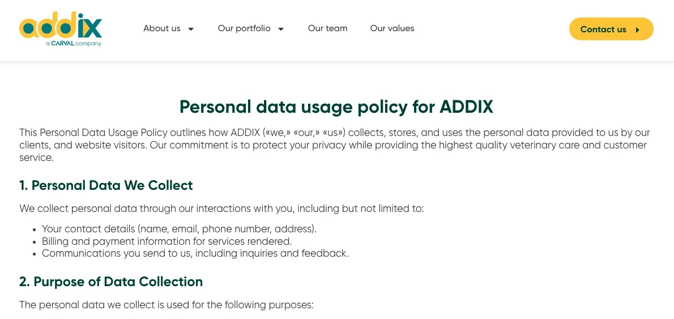Select the '1. Personal Data We Collect' heading
The image size is (674, 319).
tap(106, 185)
